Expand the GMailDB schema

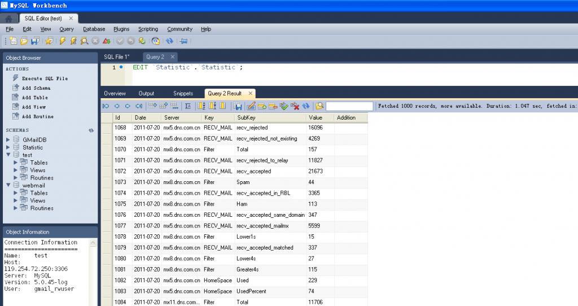pyautogui.click(x=8, y=139)
